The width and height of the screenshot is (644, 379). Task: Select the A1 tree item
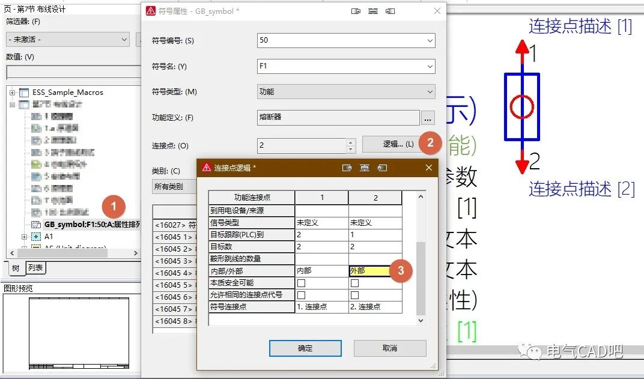point(49,237)
